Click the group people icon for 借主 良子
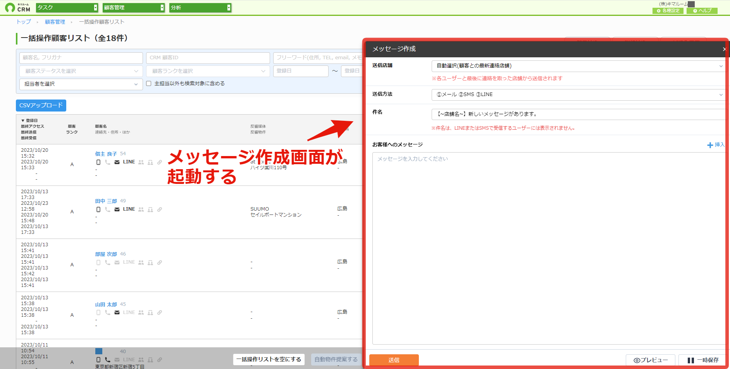This screenshot has height=369, width=730. pos(141,162)
